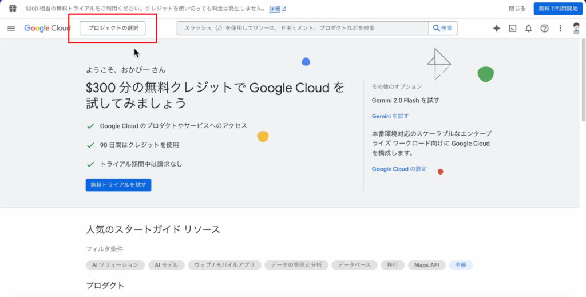Click the その他のオプション label
586x297 pixels.
click(x=397, y=86)
